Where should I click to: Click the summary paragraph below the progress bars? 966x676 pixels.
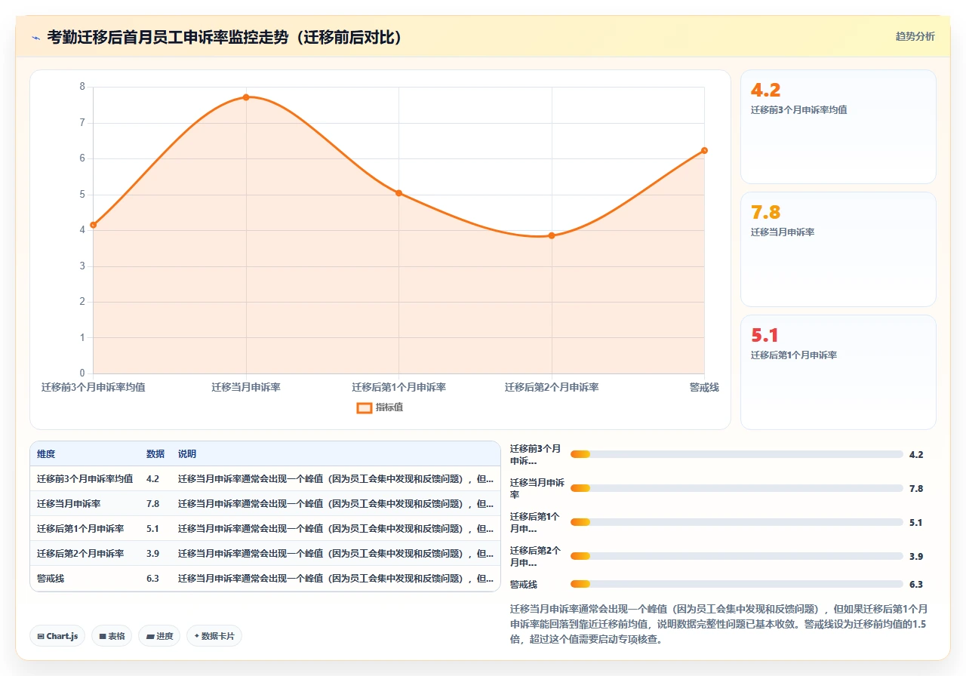(x=719, y=624)
